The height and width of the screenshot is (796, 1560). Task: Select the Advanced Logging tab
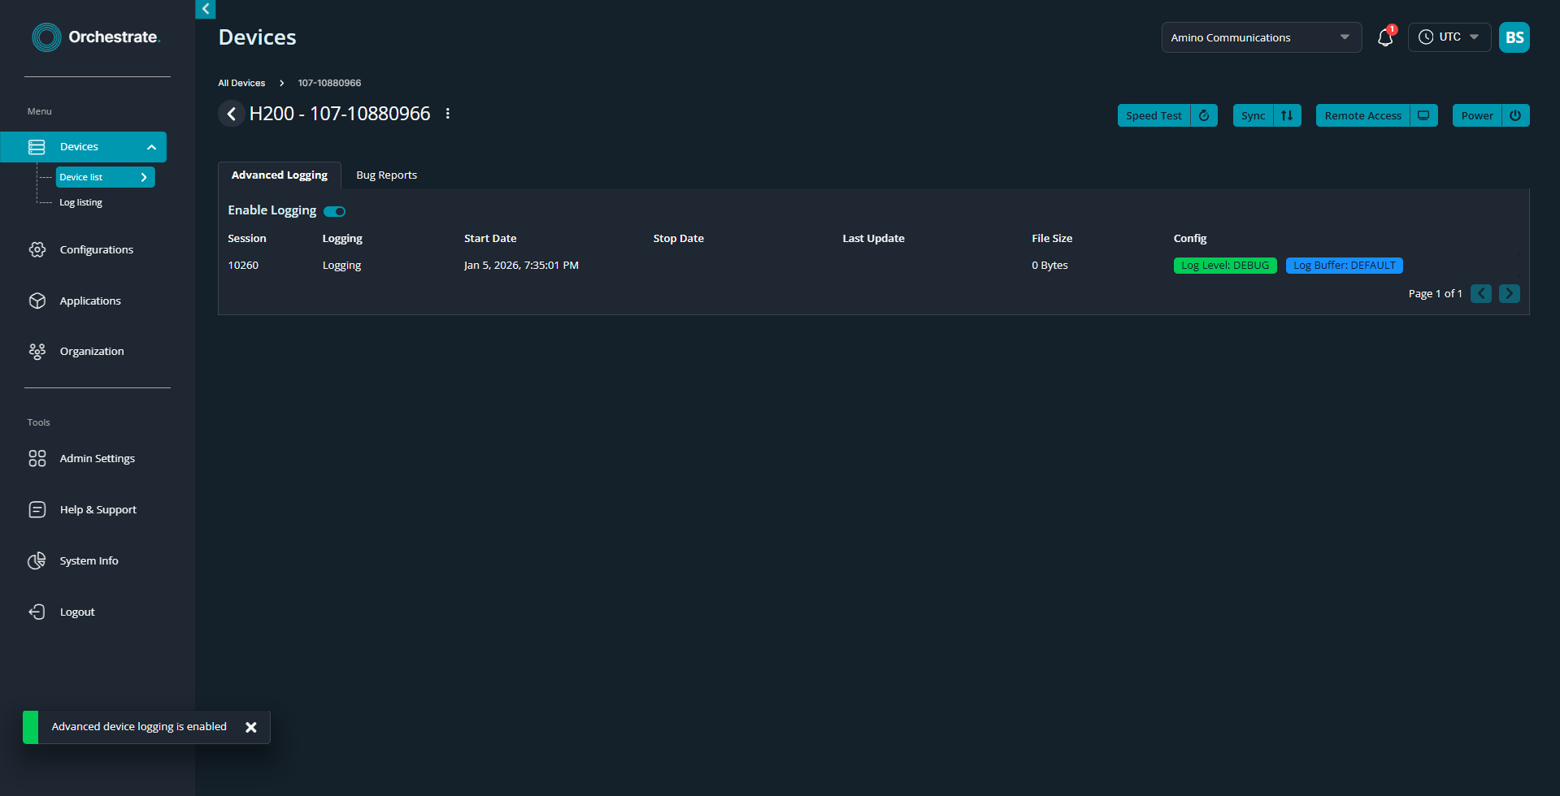280,175
